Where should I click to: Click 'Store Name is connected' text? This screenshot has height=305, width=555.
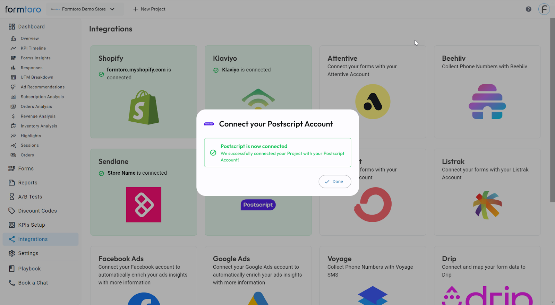coord(137,173)
